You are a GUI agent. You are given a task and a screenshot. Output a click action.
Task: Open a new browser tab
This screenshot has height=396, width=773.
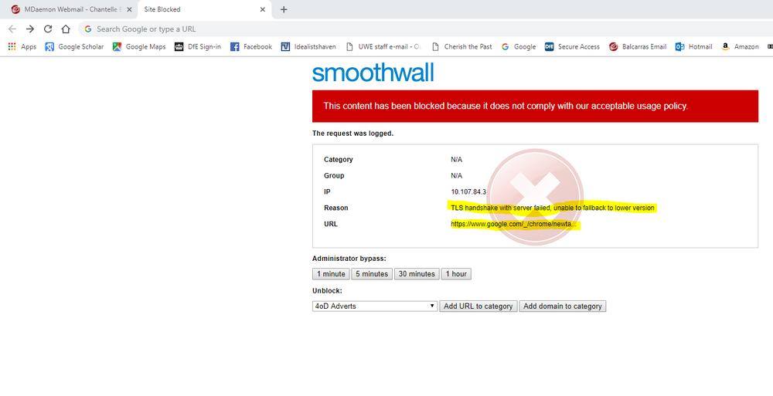(284, 9)
